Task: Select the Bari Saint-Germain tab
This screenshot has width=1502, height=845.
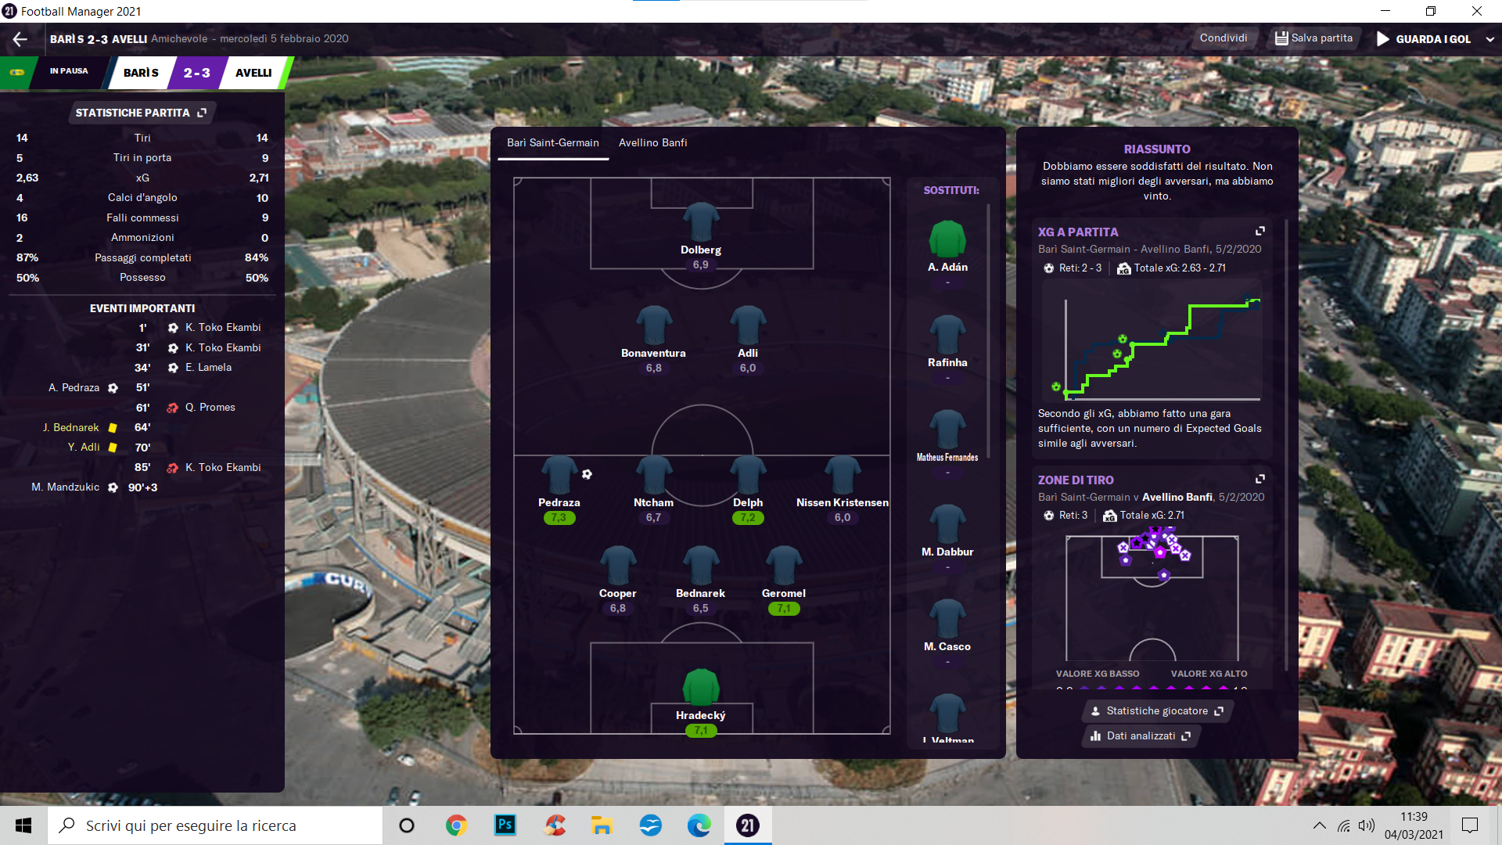Action: pos(552,142)
